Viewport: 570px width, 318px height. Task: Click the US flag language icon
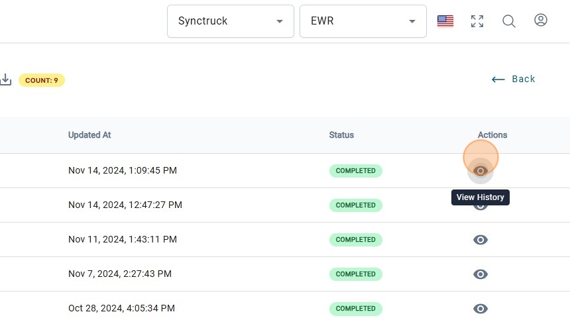[x=445, y=21]
